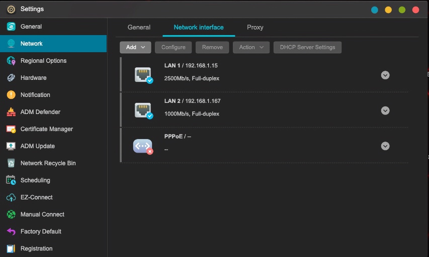The width and height of the screenshot is (429, 257).
Task: Select the LAN 2 / 192.168.1.167 text
Action: (x=192, y=101)
